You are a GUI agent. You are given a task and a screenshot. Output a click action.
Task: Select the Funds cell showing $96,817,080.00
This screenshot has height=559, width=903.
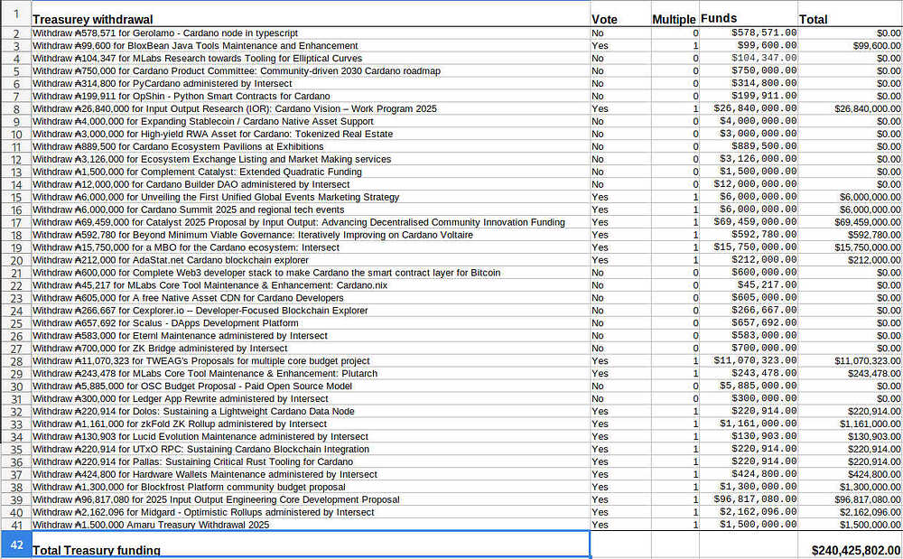pos(748,499)
